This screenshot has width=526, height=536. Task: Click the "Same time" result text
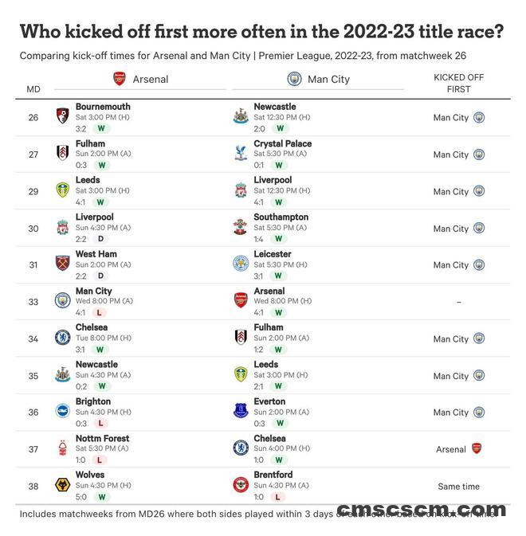[x=458, y=487]
